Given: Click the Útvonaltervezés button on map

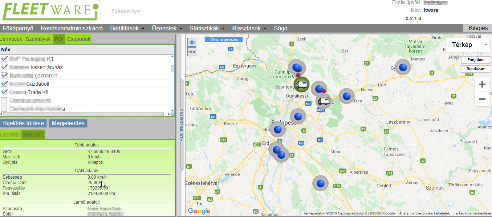Looking at the screenshot, I should click(x=224, y=39).
